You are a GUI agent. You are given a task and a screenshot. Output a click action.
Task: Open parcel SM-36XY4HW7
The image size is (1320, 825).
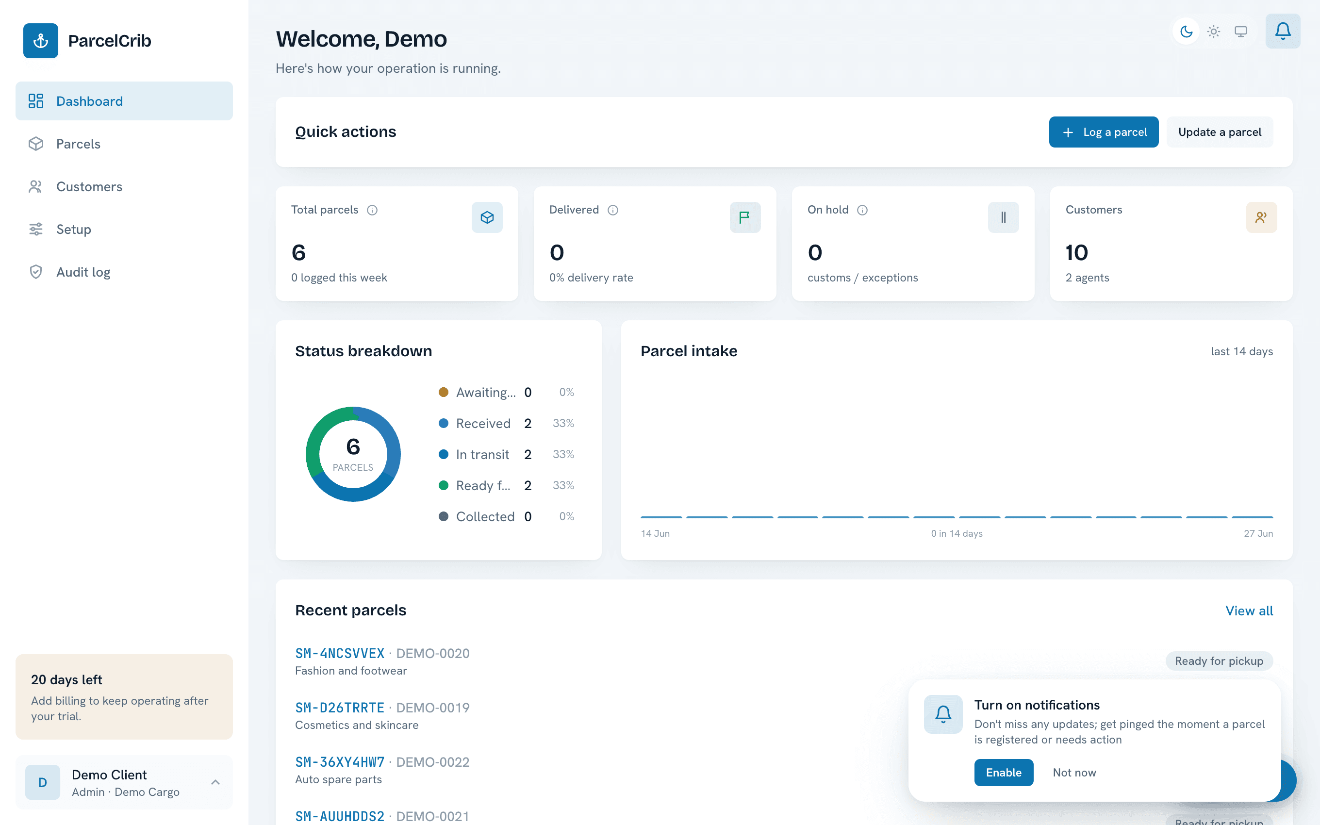(340, 762)
